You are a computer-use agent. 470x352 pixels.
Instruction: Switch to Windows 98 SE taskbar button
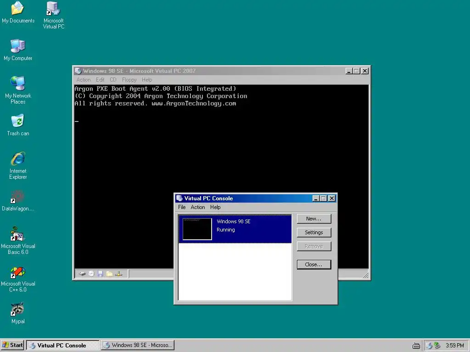[x=138, y=345]
